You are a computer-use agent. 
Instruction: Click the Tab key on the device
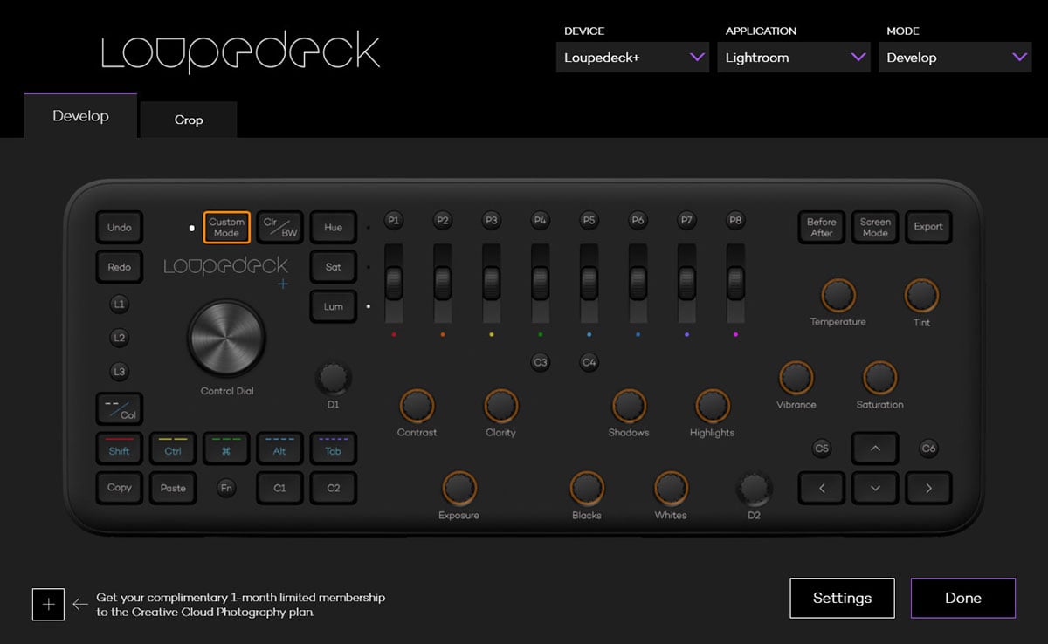pos(334,448)
